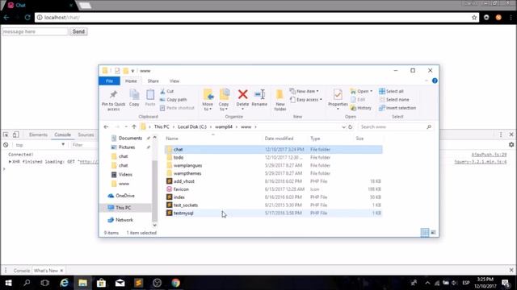Click the Explorer refresh button

(350, 127)
